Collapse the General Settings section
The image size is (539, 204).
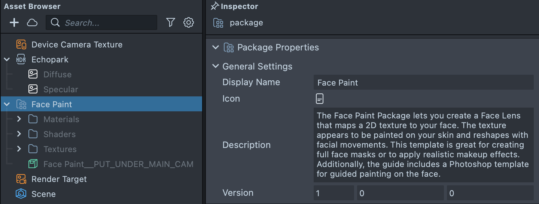pyautogui.click(x=215, y=67)
